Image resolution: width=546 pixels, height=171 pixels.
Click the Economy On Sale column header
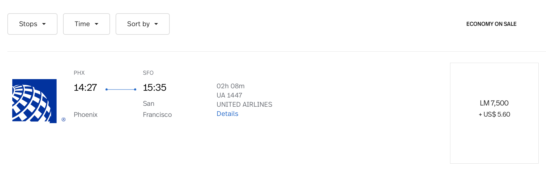pyautogui.click(x=491, y=24)
